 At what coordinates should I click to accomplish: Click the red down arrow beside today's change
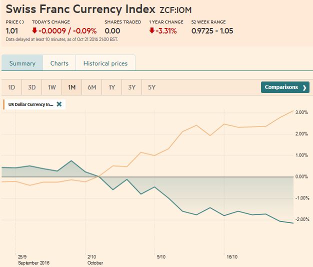coord(35,30)
